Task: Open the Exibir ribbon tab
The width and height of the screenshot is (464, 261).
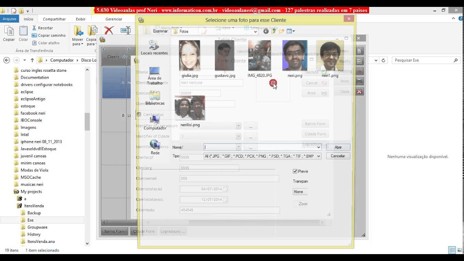Action: pyautogui.click(x=80, y=19)
